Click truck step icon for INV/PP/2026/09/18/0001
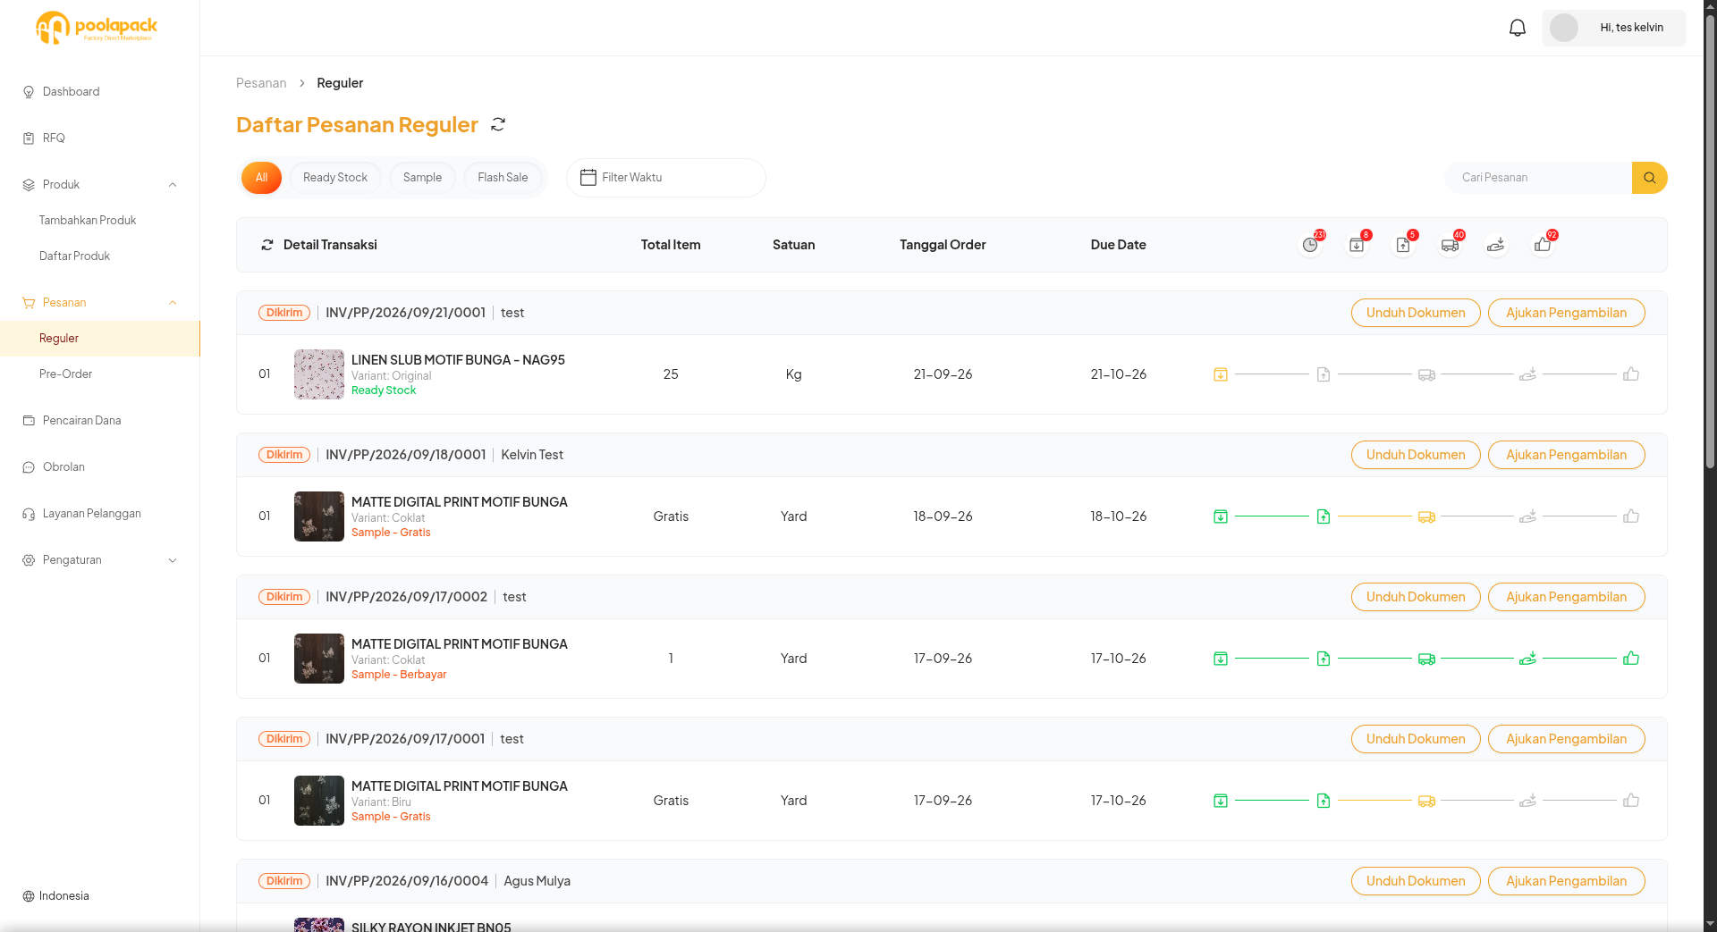This screenshot has width=1717, height=932. (1426, 516)
